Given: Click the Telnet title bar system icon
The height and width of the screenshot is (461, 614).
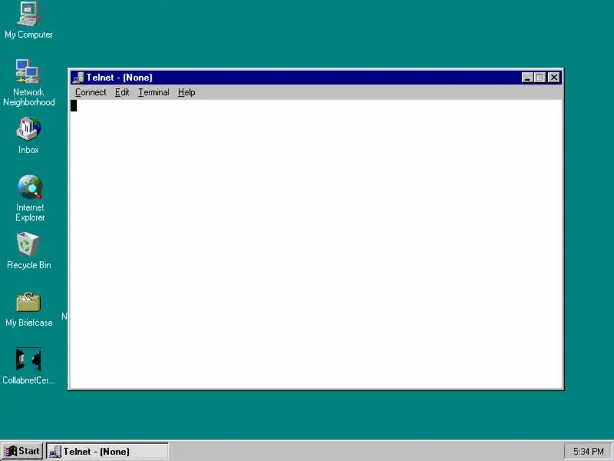Looking at the screenshot, I should tap(79, 77).
